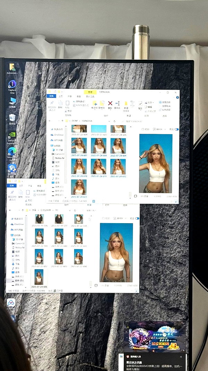Click the 打印 button above 100NOKIA preview

146,129
